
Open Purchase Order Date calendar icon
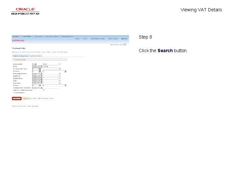coord(60,69)
